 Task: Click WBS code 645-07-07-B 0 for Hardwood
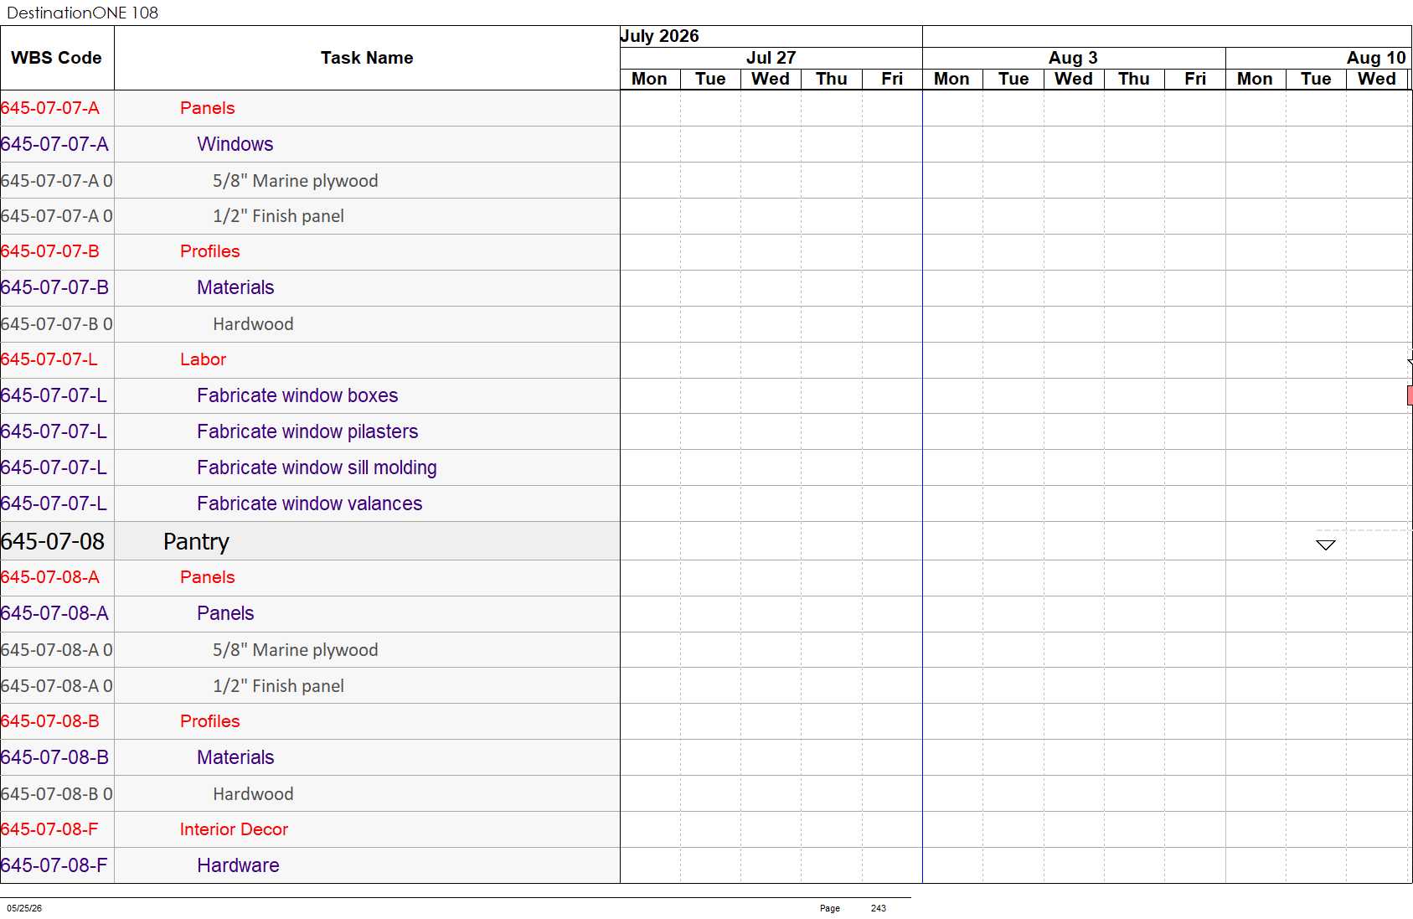(57, 324)
